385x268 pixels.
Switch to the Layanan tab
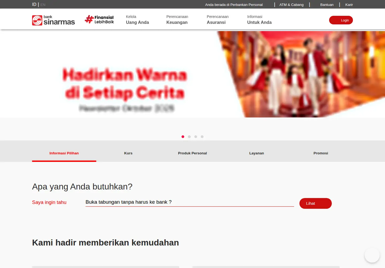click(x=257, y=153)
